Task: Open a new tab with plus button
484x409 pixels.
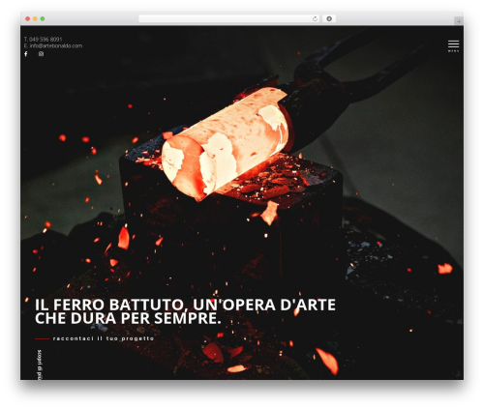Action: [459, 21]
